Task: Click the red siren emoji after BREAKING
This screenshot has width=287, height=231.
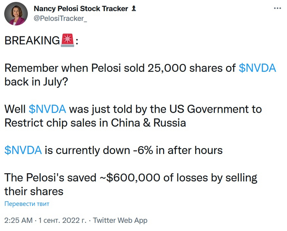Action: 67,40
